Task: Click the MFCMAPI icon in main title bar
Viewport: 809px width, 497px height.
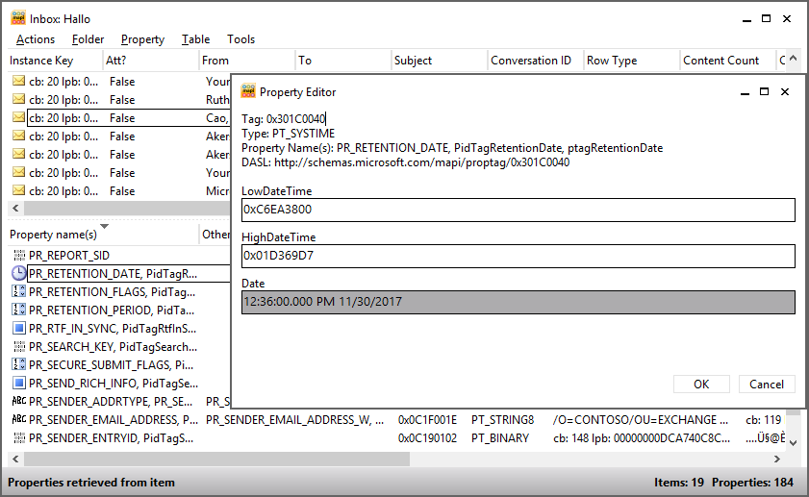Action: pyautogui.click(x=17, y=18)
